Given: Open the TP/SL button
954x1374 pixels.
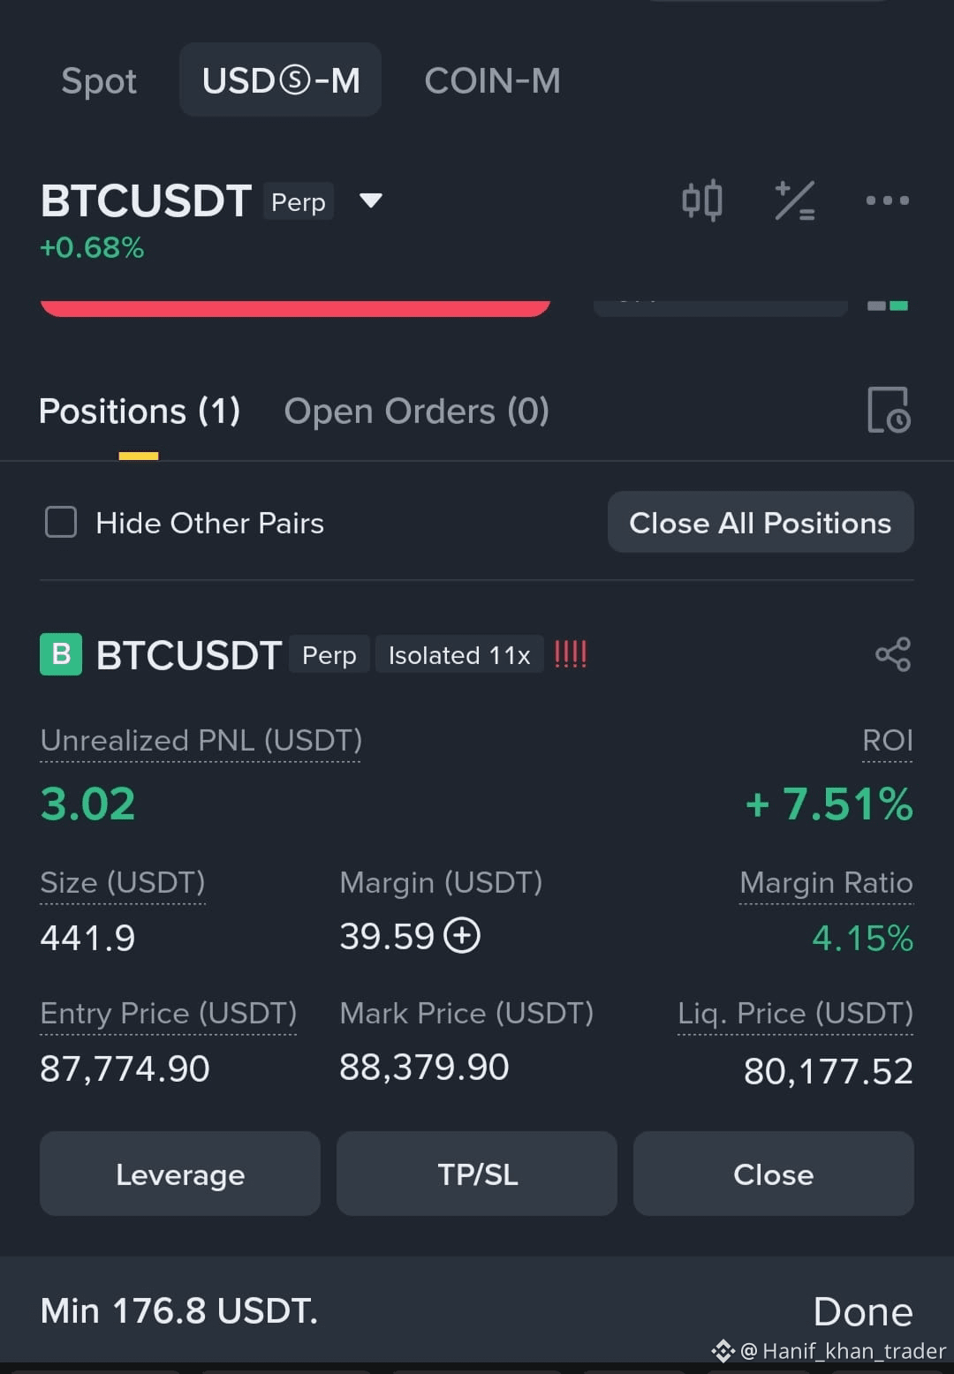Looking at the screenshot, I should tap(477, 1174).
